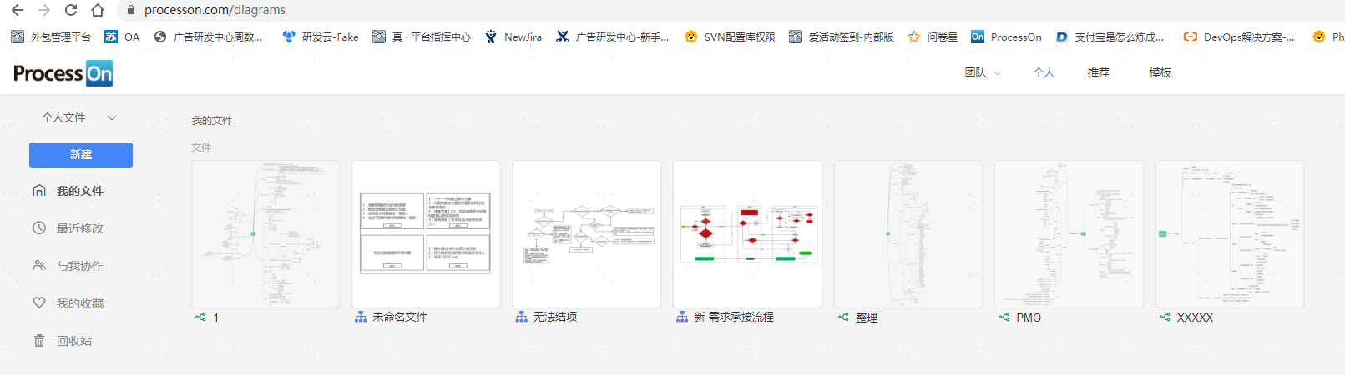
Task: Open the 整理 mind map thumbnail
Action: (908, 234)
